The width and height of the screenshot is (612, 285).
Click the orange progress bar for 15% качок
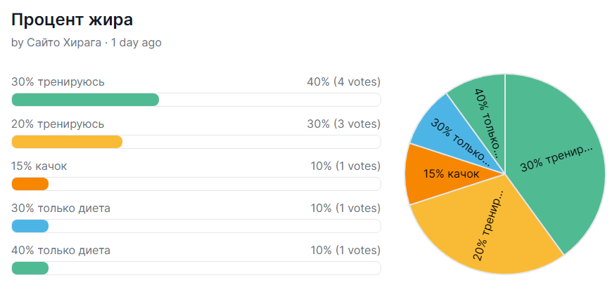coord(30,184)
